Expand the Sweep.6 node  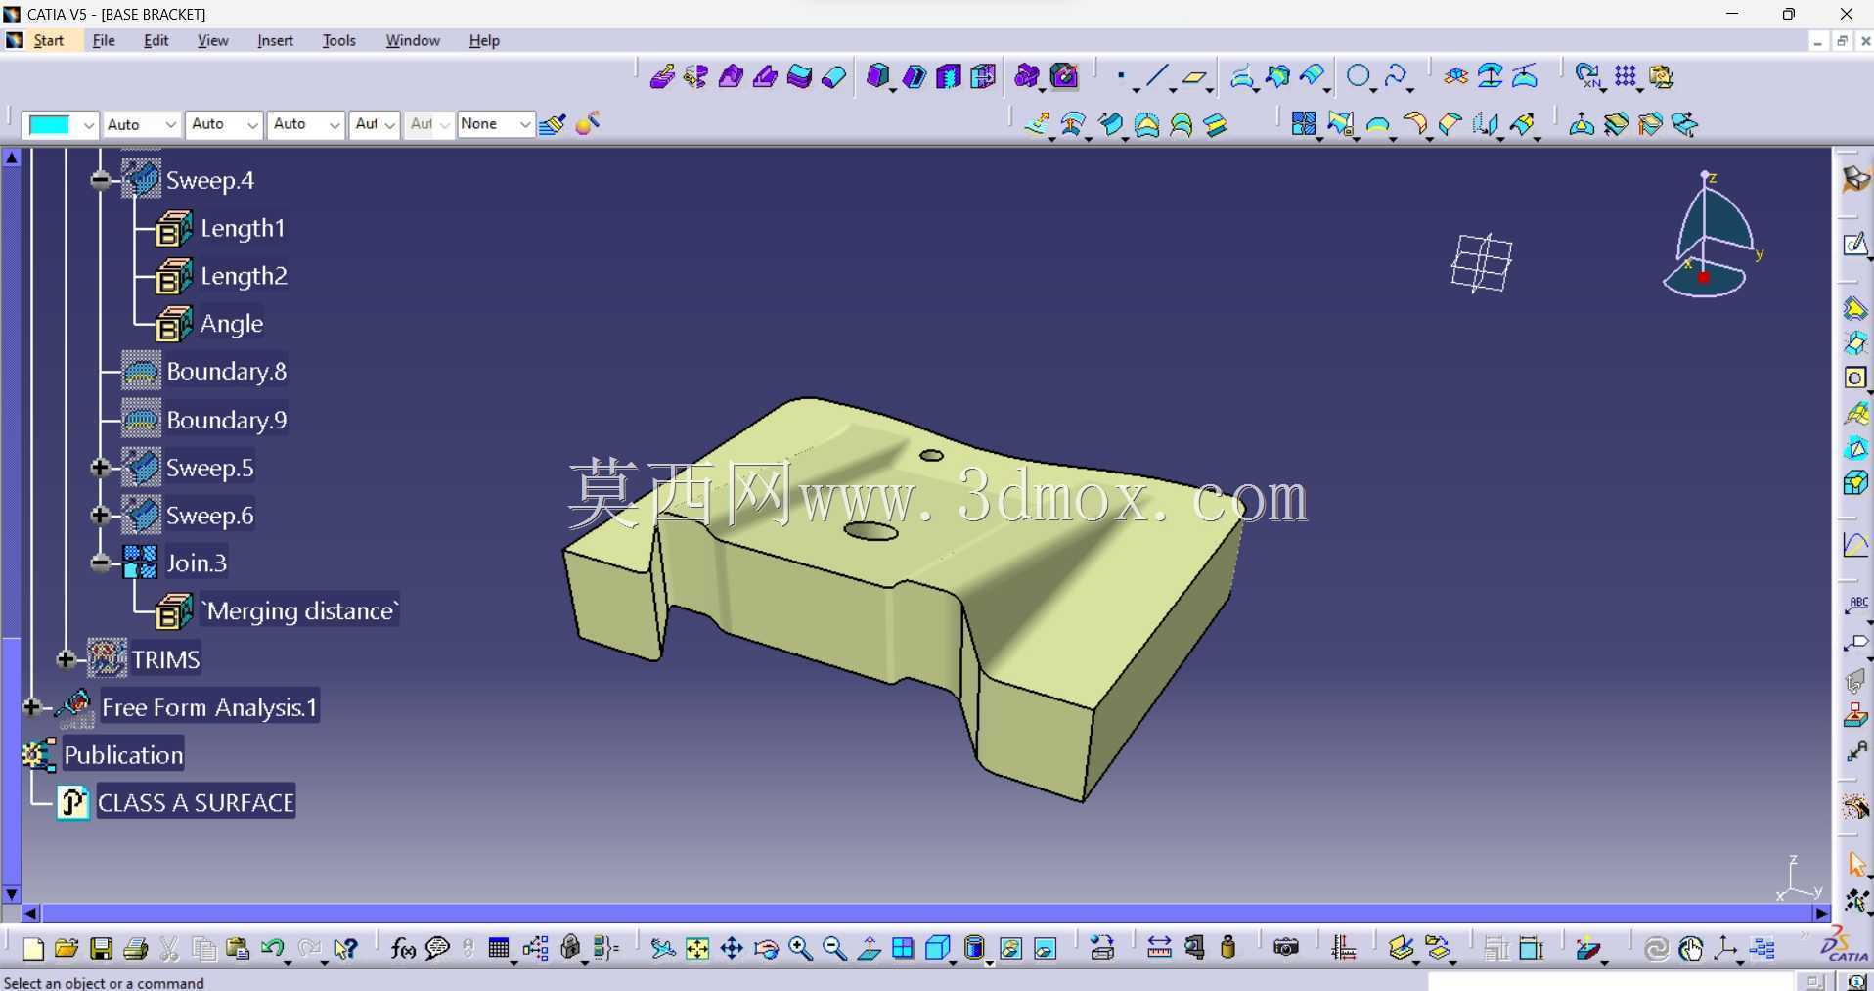pyautogui.click(x=100, y=516)
